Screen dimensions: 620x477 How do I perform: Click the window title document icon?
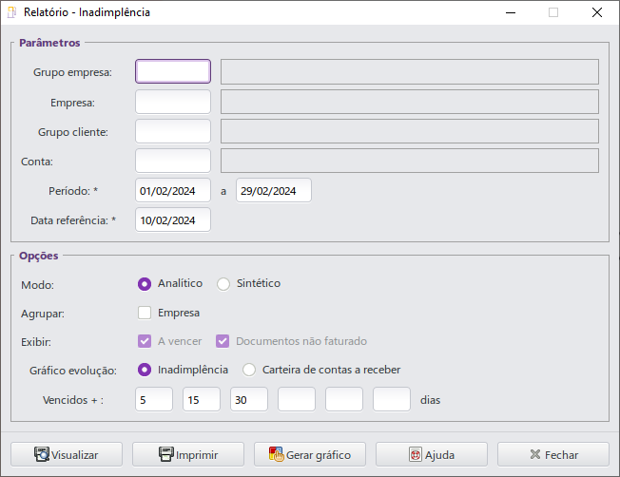[11, 12]
